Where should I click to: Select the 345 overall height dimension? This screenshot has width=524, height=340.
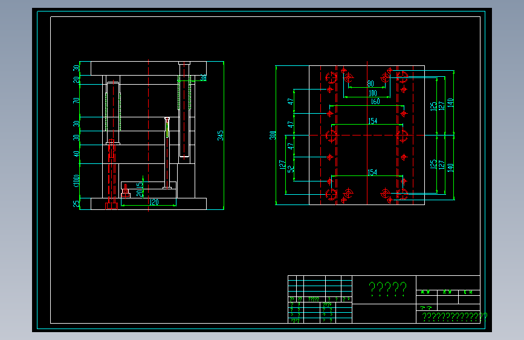pyautogui.click(x=220, y=136)
